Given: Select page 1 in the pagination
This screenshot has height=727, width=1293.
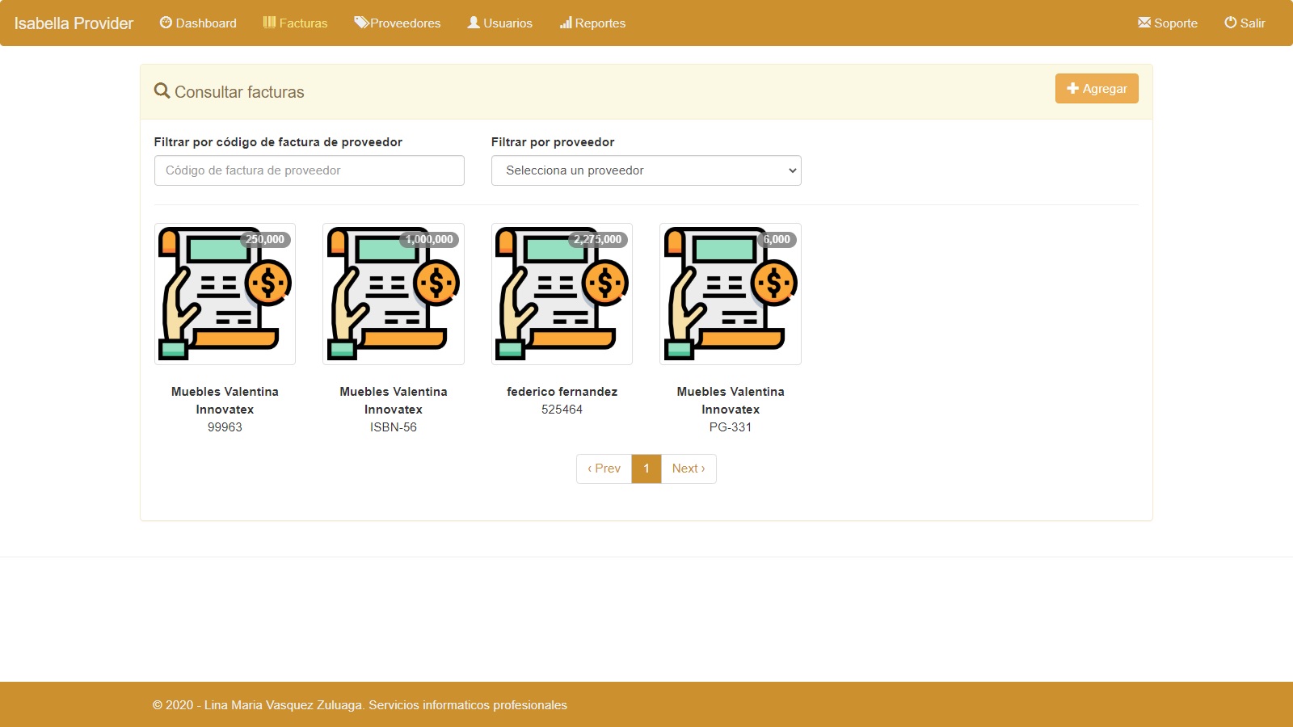Looking at the screenshot, I should (x=646, y=469).
